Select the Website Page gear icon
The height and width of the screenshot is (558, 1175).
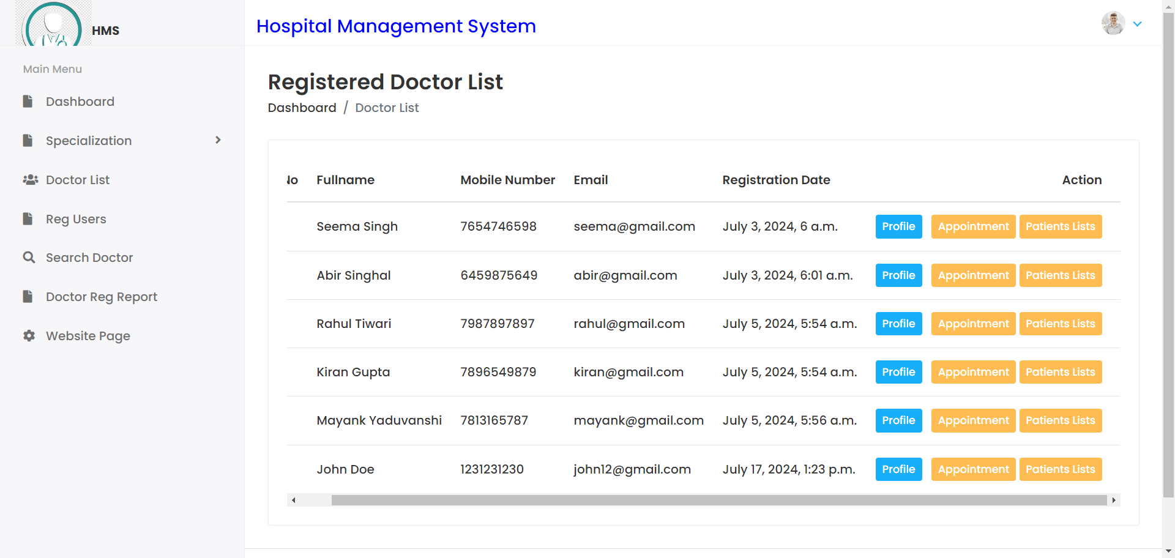tap(29, 335)
